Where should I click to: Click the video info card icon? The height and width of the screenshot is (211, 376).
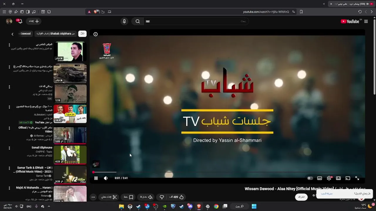pos(95,34)
